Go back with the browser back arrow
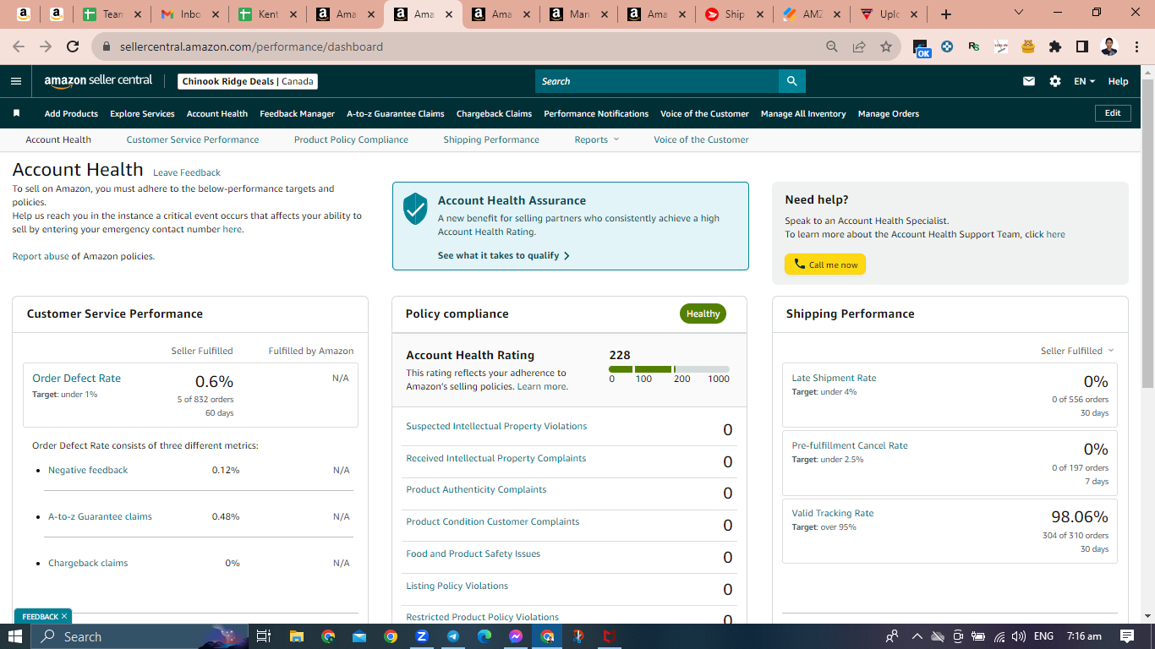The height and width of the screenshot is (649, 1155). [19, 46]
